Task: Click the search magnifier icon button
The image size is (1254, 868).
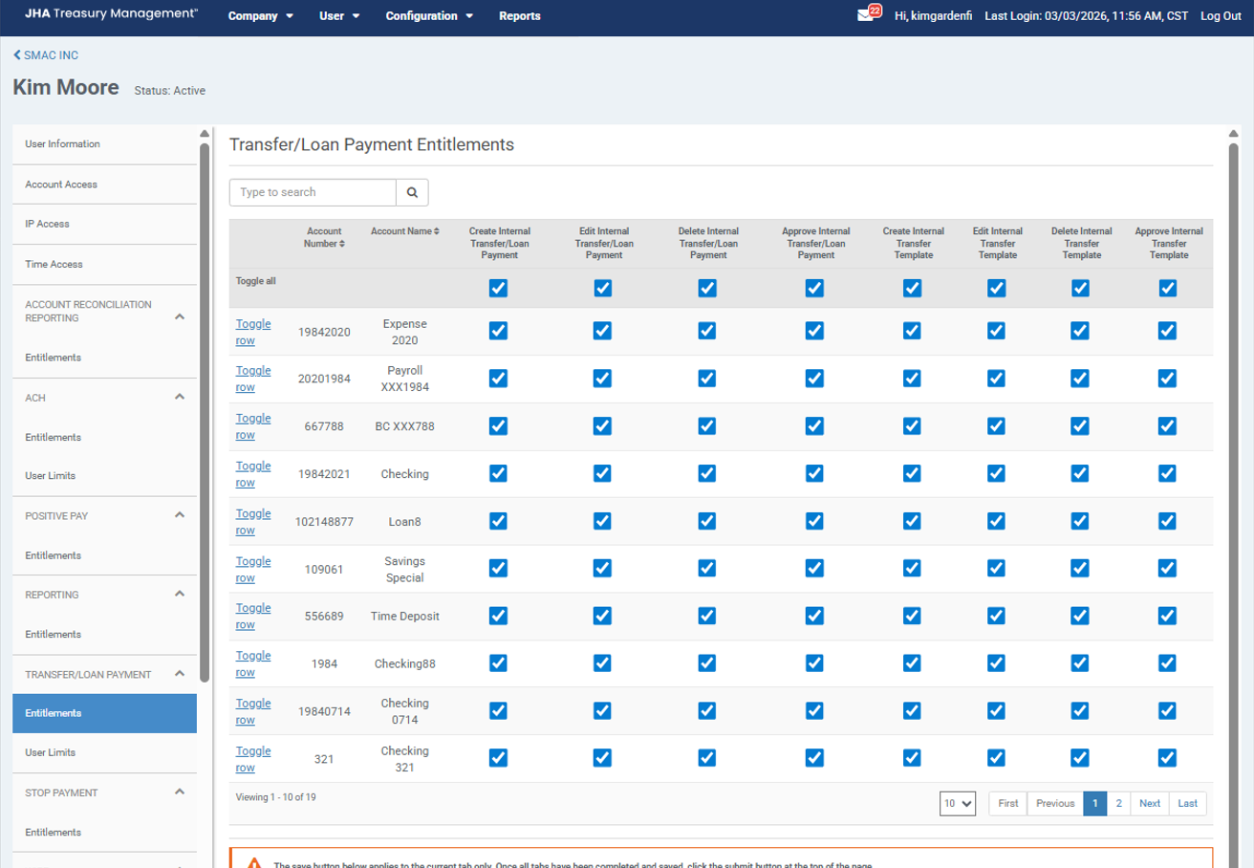Action: tap(412, 192)
